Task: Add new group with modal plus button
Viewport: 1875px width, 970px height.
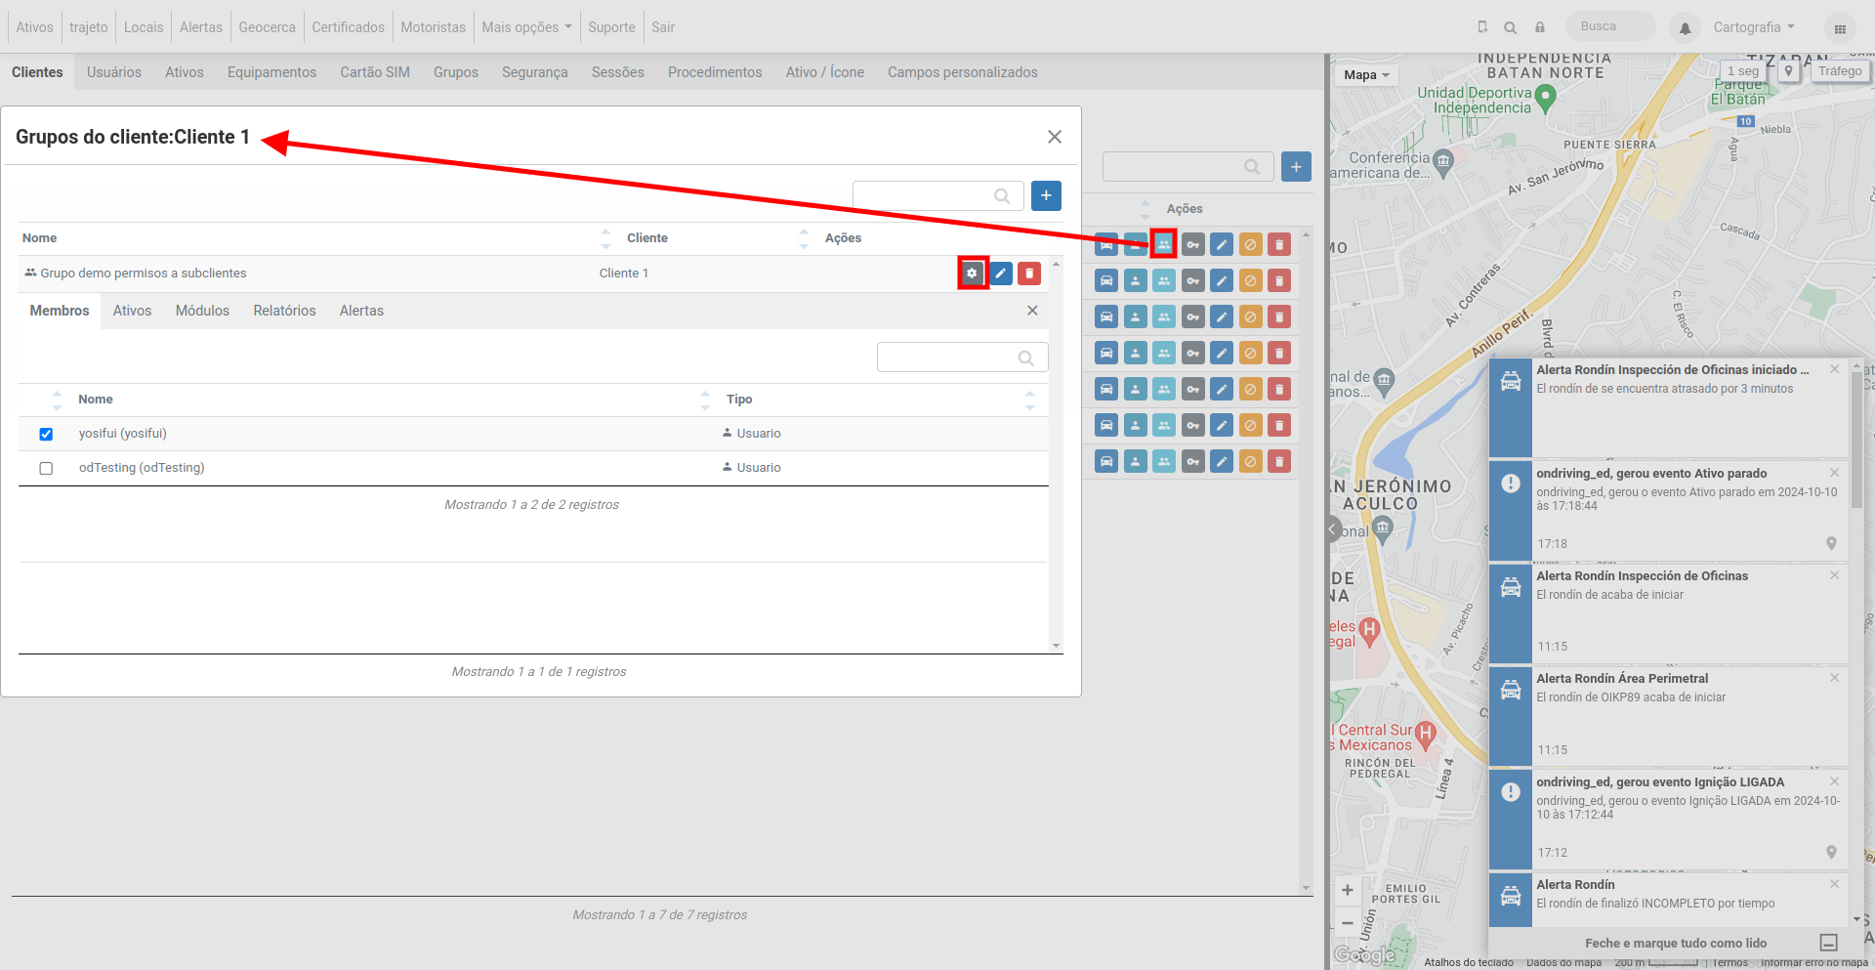Action: (1046, 195)
